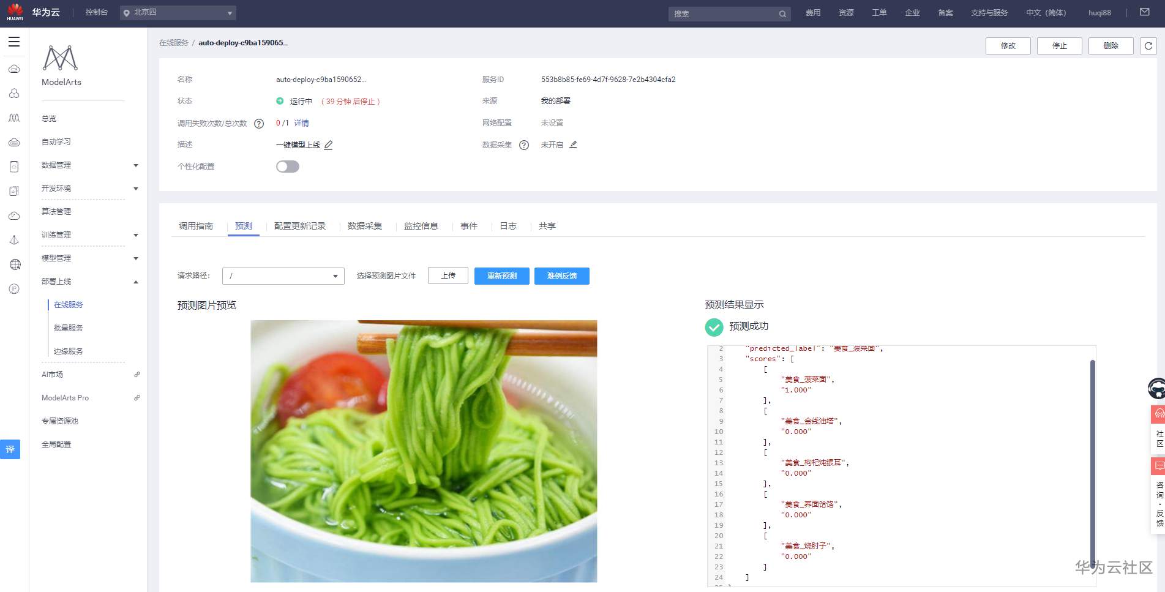Image resolution: width=1165 pixels, height=592 pixels.
Task: Expand the 开发环境 menu
Action: (136, 189)
